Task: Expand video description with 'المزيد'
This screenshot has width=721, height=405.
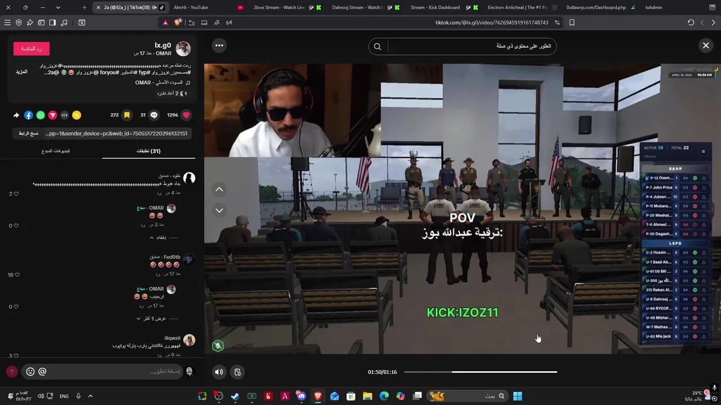Action: pyautogui.click(x=21, y=72)
